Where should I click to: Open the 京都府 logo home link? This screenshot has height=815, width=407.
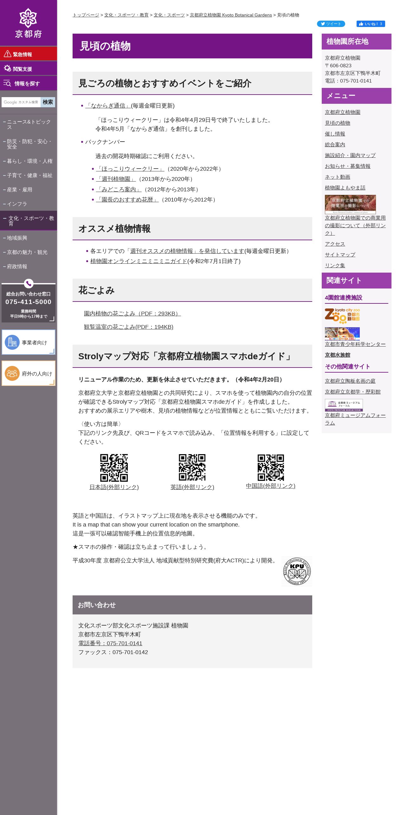29,23
